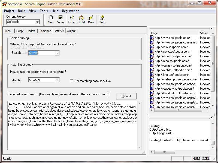The image size is (218, 163).
Task: Switch to the Script tab
Action: click(20, 31)
